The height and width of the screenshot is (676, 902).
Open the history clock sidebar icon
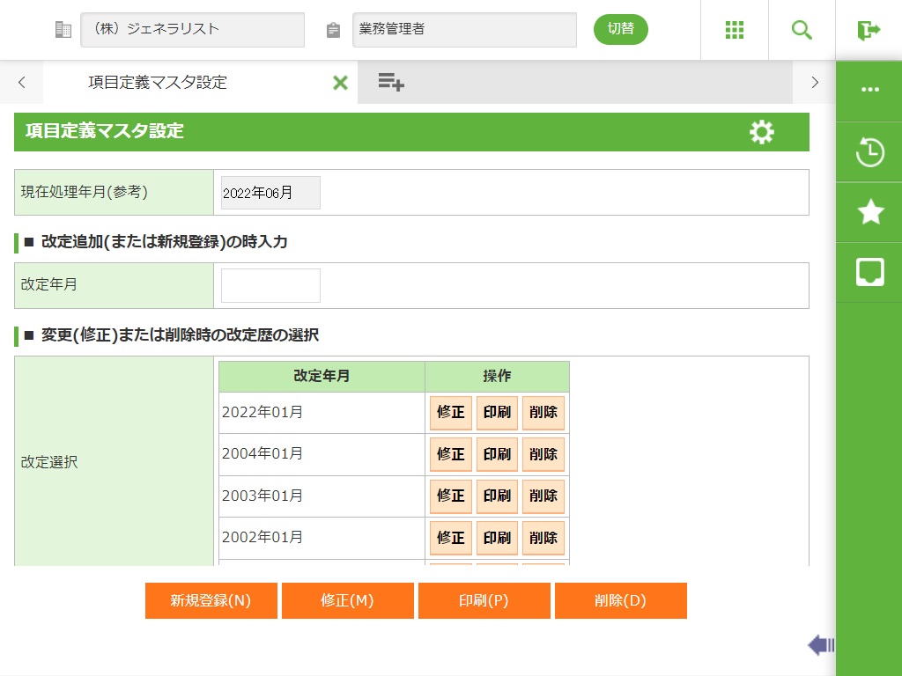[x=869, y=152]
